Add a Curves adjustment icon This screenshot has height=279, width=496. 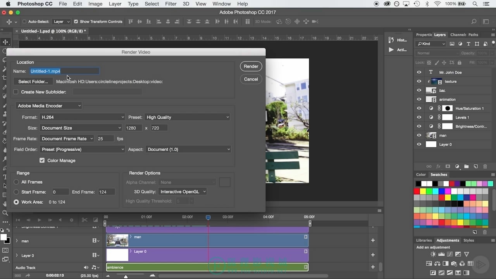point(450,254)
